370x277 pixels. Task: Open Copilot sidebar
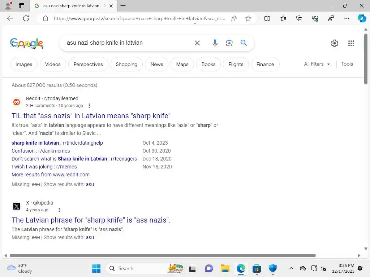pos(362,18)
